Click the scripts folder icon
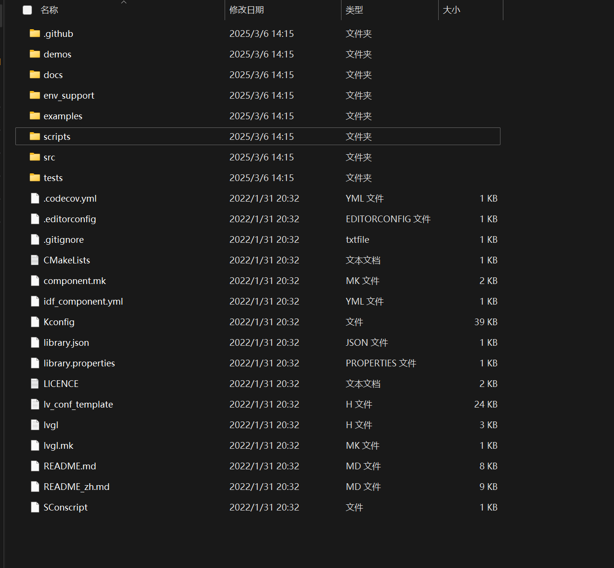This screenshot has width=614, height=568. click(x=34, y=136)
